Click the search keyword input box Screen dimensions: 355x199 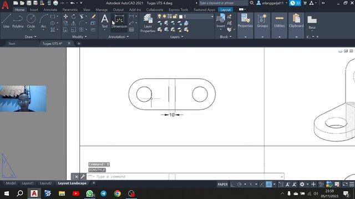point(223,3)
